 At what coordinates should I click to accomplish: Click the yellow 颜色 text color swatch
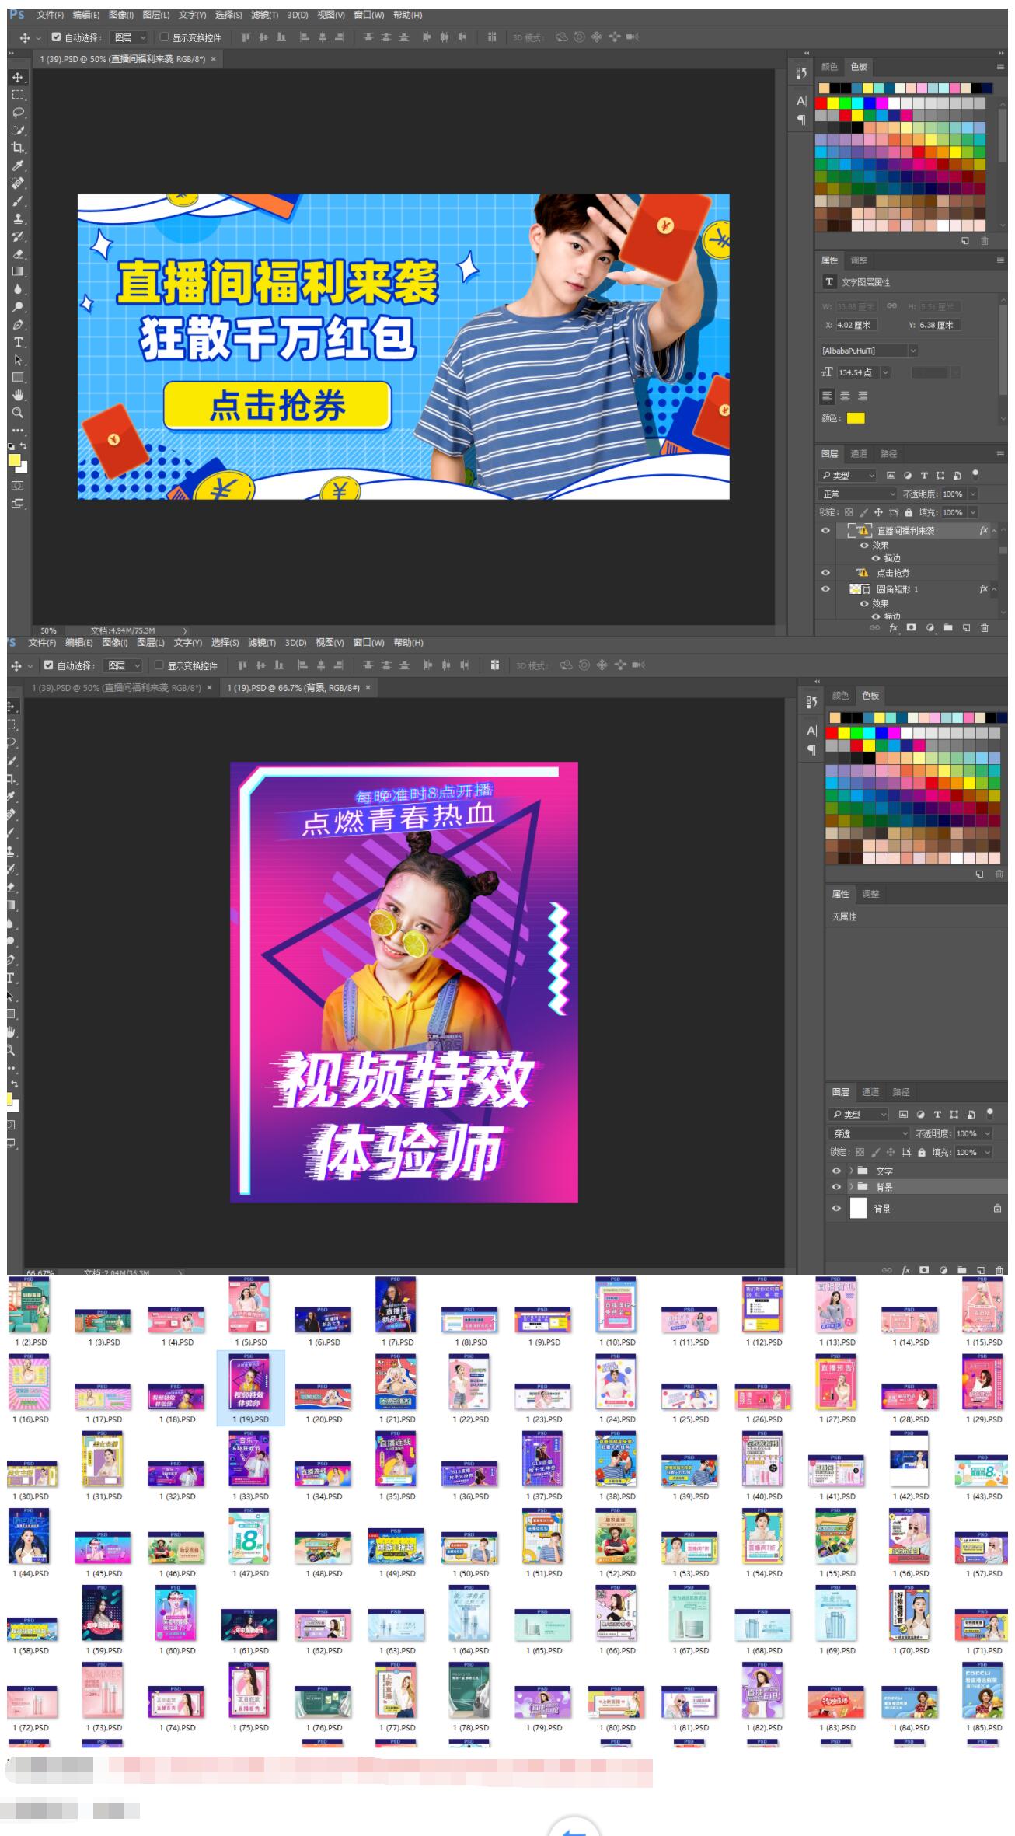coord(855,418)
